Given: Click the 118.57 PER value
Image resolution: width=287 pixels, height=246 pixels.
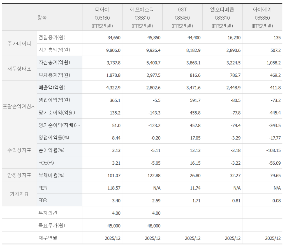Looking at the screenshot, I should click(114, 188).
